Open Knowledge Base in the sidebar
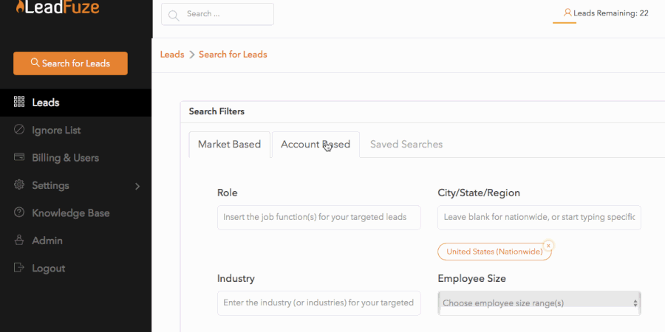 click(75, 213)
